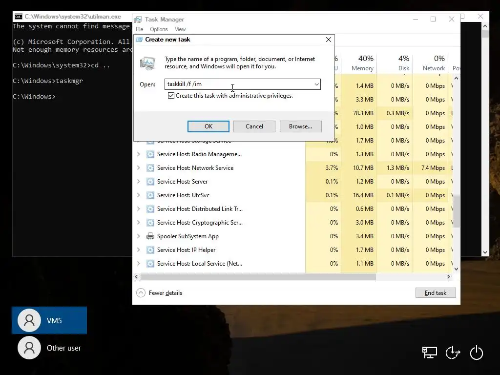This screenshot has height=375, width=500.
Task: Expand Spooler SubSystem App row
Action: click(138, 236)
